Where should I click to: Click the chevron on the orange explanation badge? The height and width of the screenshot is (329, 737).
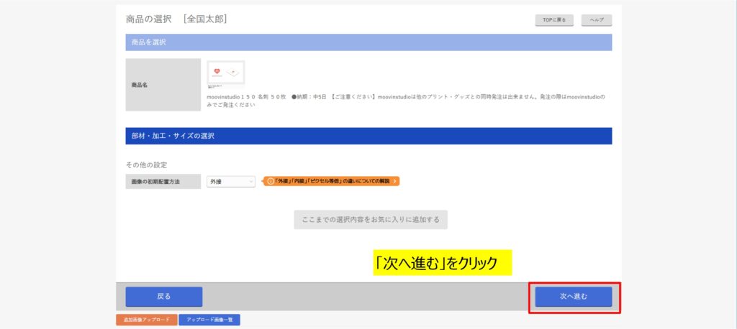pos(394,182)
